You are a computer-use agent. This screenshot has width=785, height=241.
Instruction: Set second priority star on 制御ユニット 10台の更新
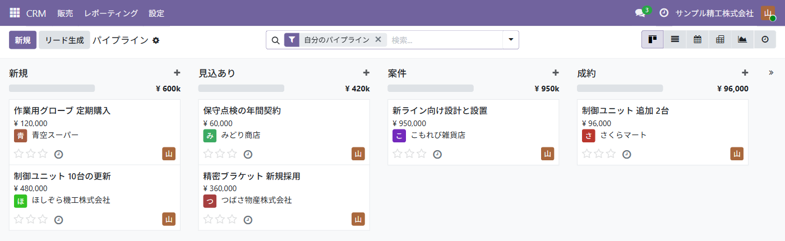(x=31, y=219)
